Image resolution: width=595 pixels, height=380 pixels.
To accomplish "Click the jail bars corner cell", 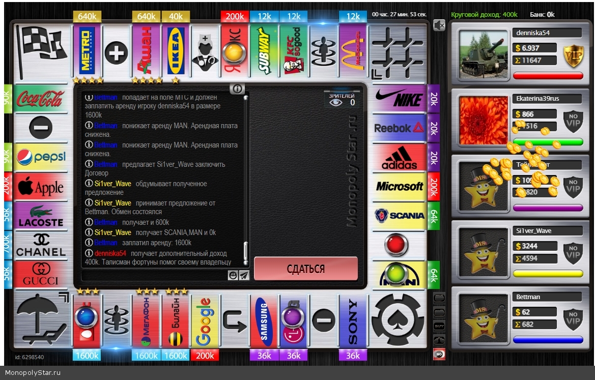I will click(398, 52).
